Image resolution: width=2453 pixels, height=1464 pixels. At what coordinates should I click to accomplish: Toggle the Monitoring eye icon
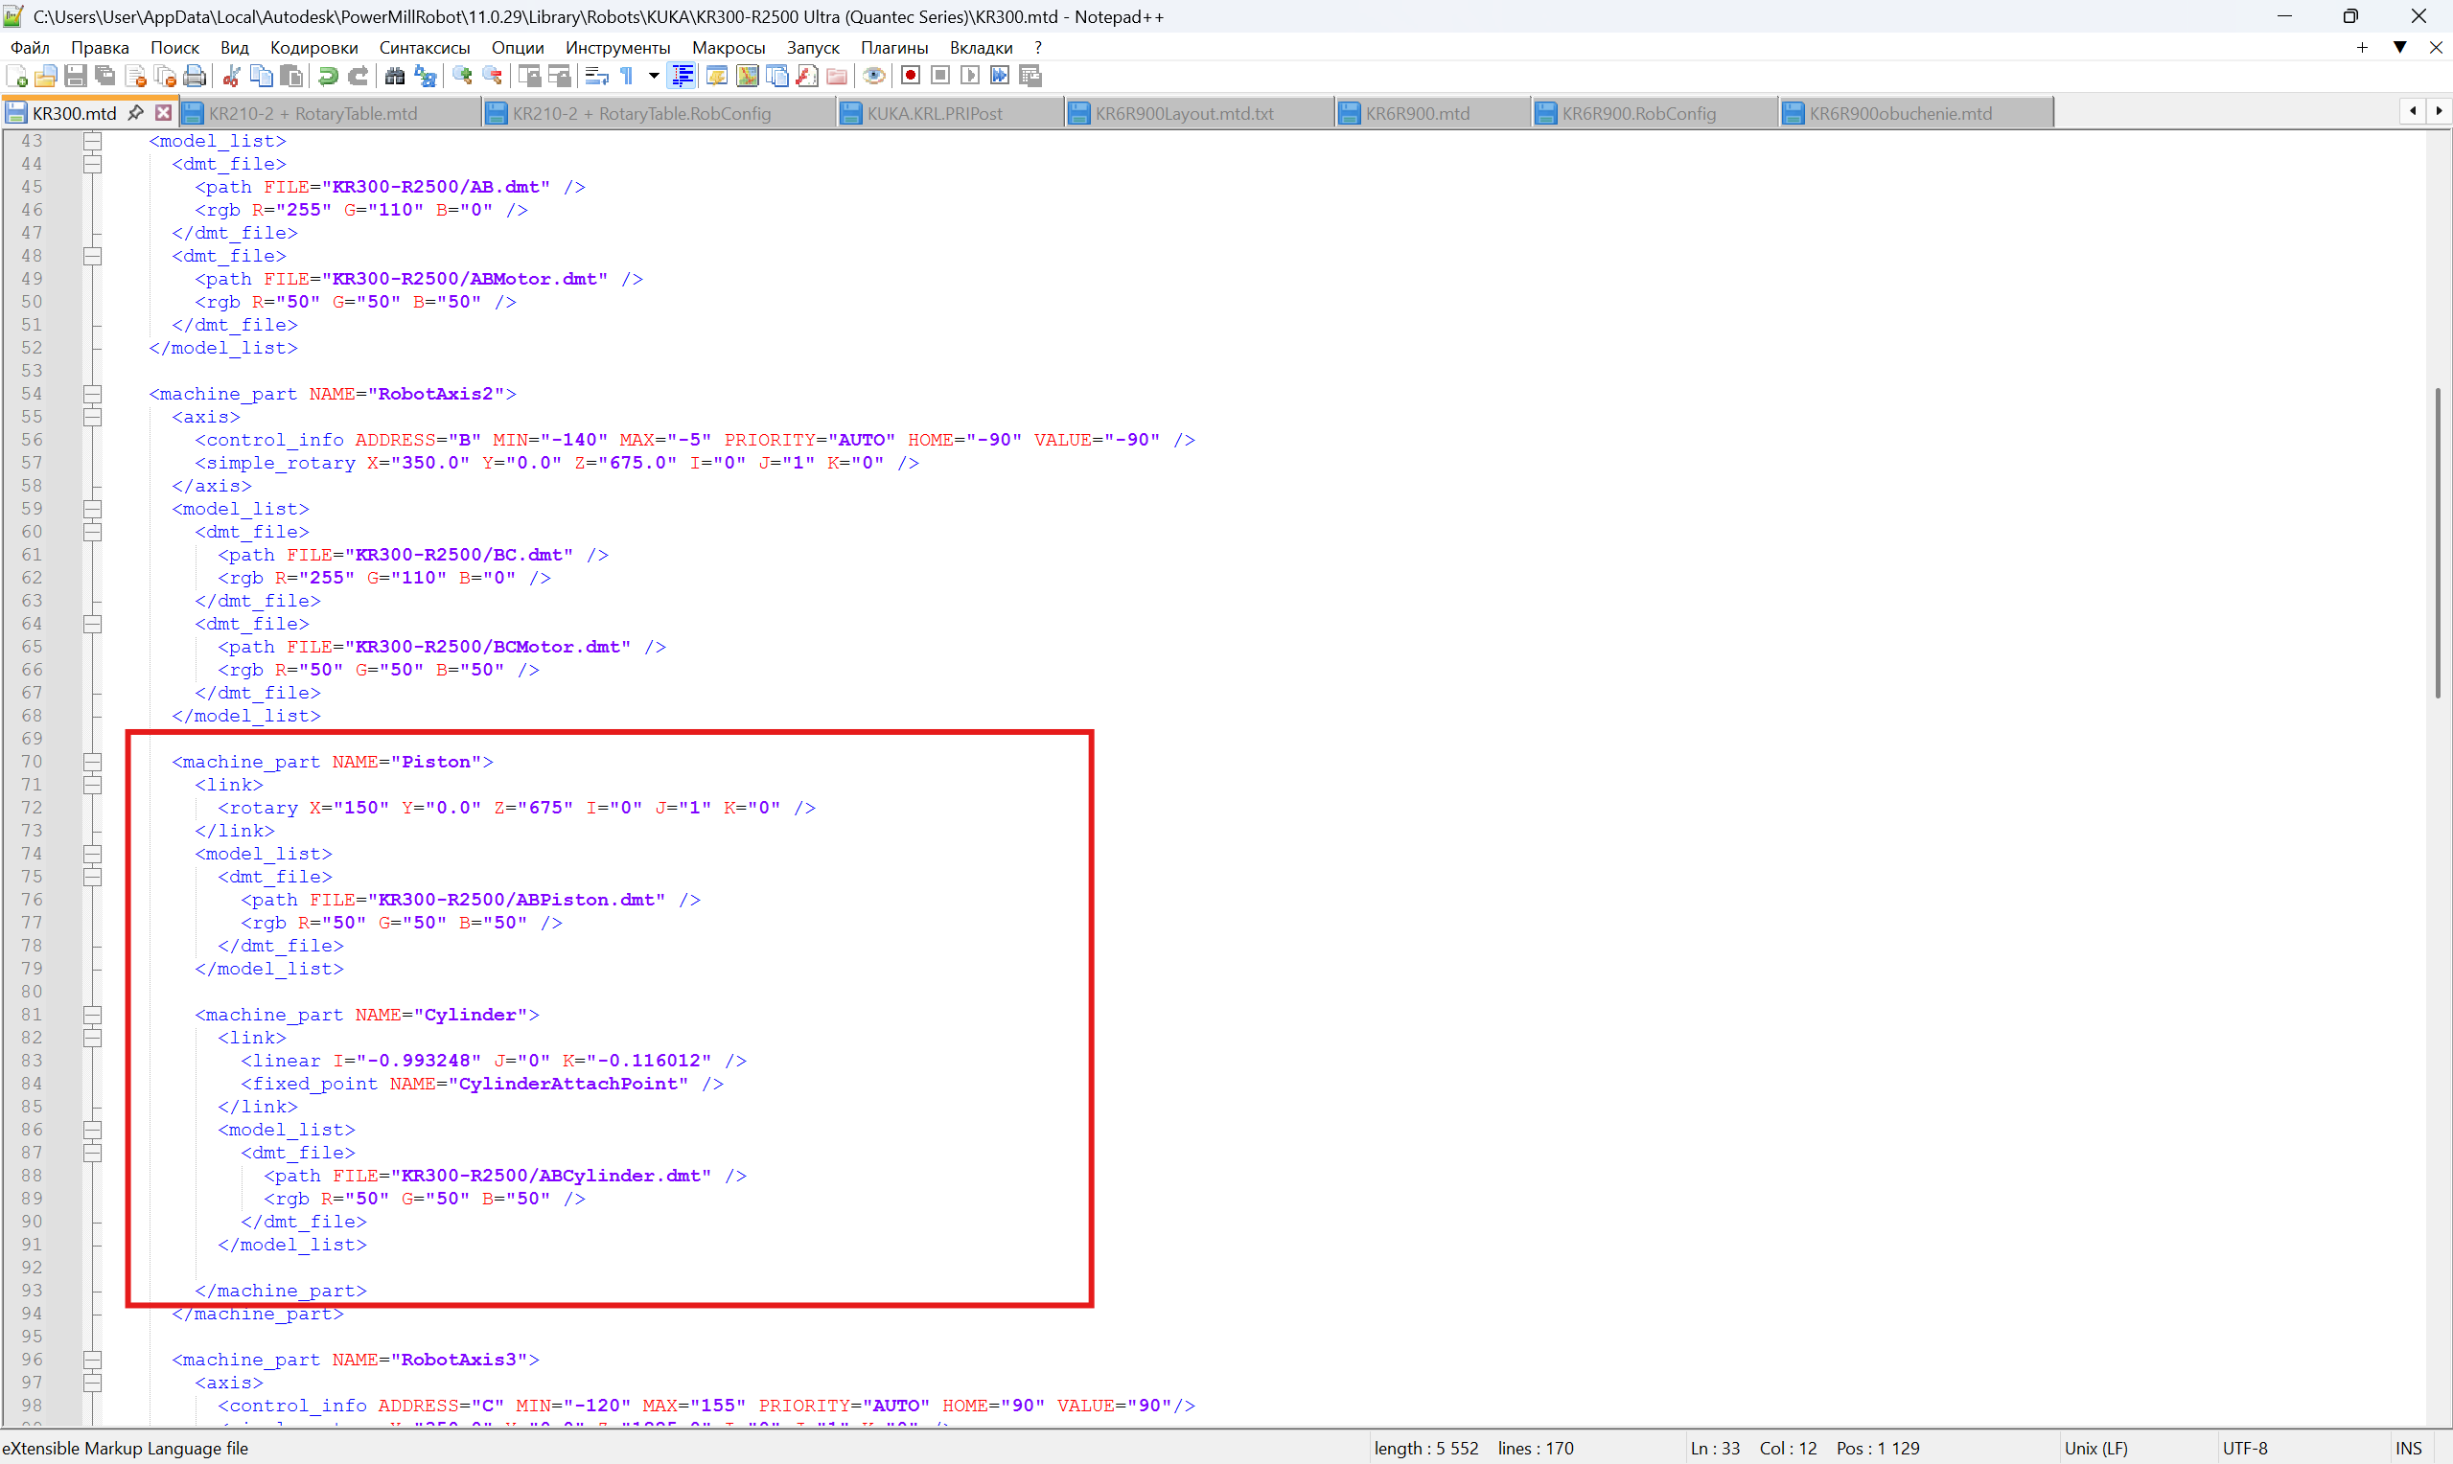[873, 76]
